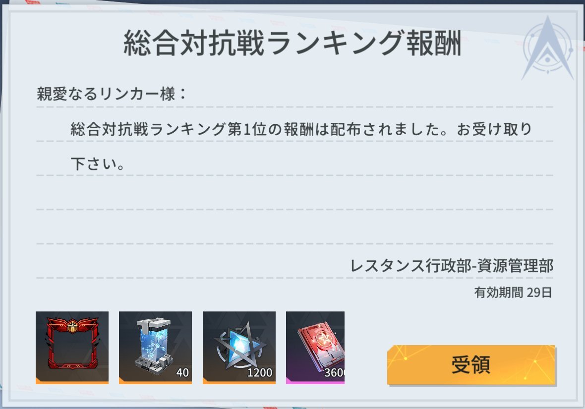585x409 pixels.
Task: Tap the golden winged crest on red frame
Action: 72,327
